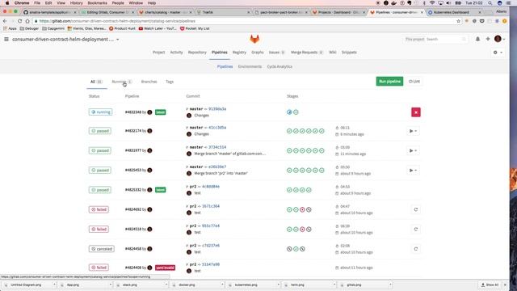Open third stage icon of pipeline #4831977
This screenshot has width=517, height=291.
[302, 150]
